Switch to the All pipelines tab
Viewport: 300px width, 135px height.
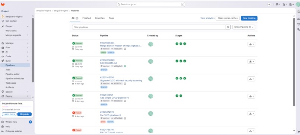[75, 18]
